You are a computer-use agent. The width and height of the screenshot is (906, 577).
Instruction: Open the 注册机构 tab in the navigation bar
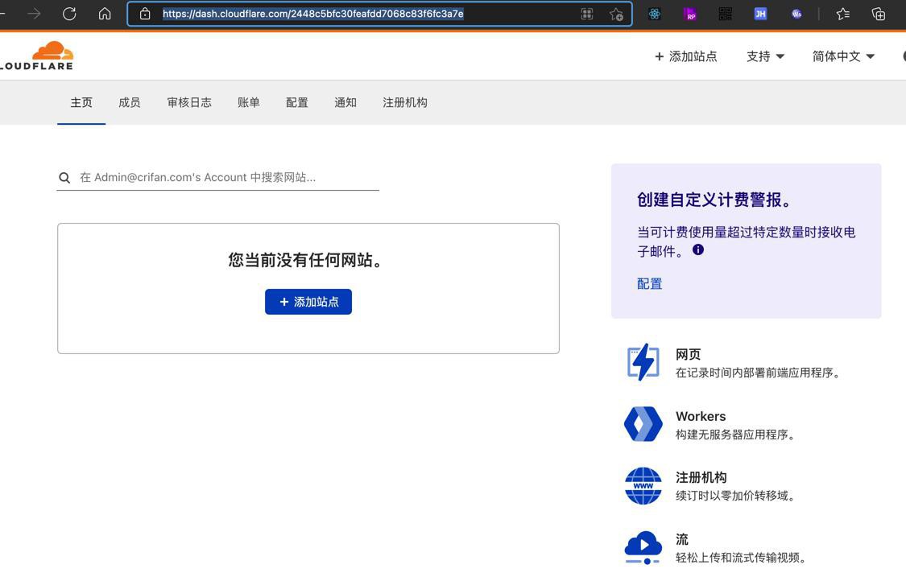coord(405,102)
